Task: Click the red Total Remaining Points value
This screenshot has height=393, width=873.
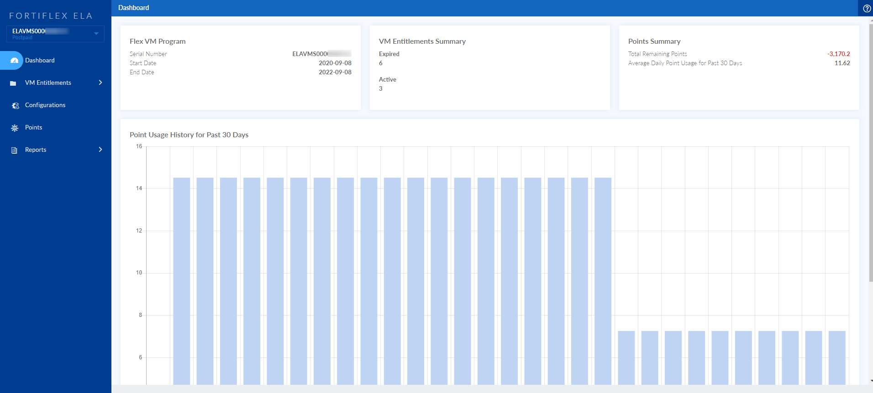Action: point(838,54)
